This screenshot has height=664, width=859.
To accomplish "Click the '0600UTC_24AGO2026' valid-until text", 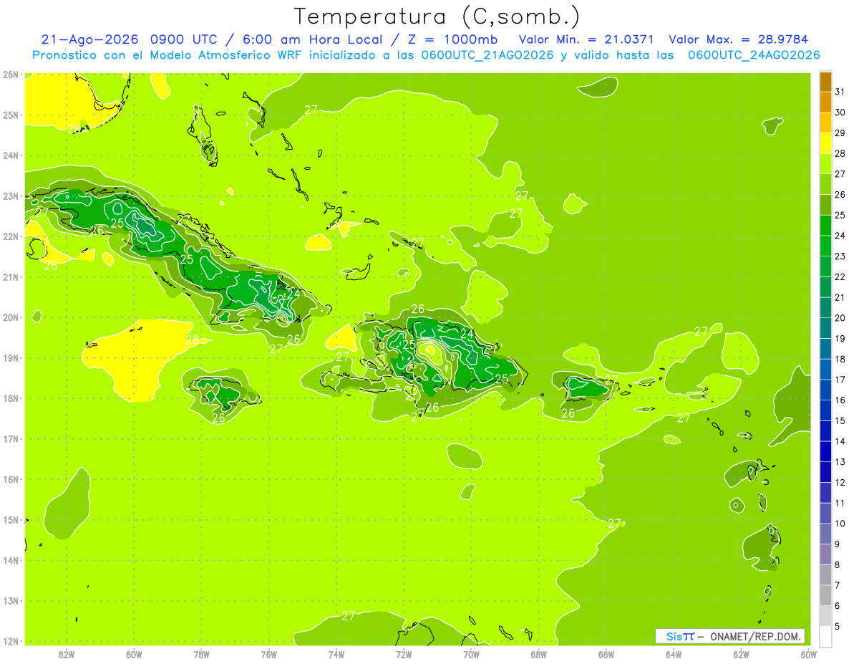I will click(x=754, y=55).
